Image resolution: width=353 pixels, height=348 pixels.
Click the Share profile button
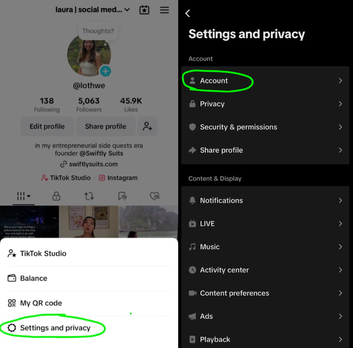[105, 127]
